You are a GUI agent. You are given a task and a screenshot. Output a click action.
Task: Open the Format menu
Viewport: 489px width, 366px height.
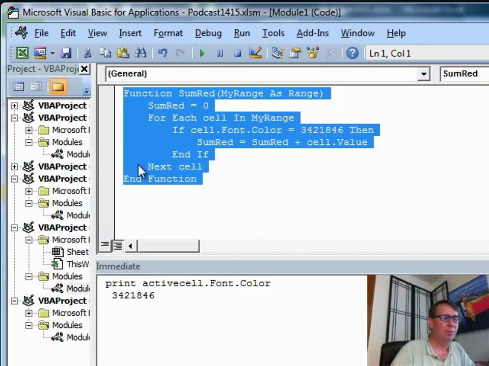[168, 33]
